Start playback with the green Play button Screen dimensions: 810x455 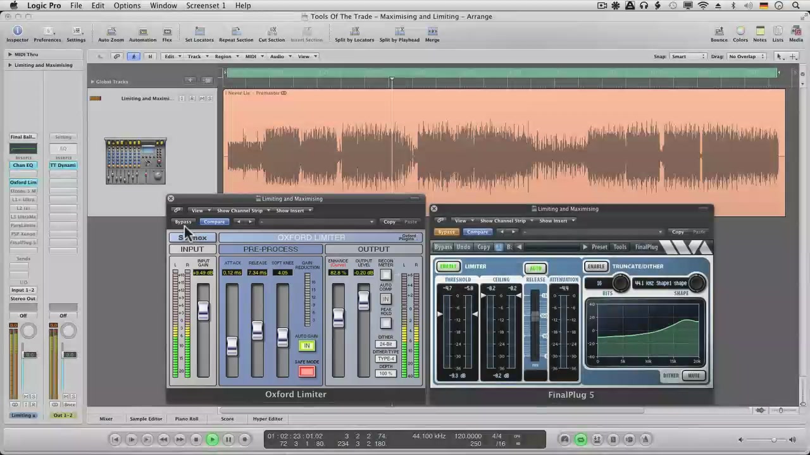point(212,439)
